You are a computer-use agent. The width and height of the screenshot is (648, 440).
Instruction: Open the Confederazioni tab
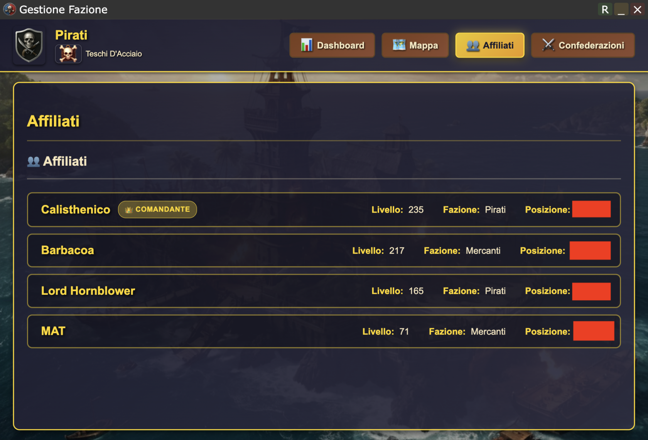(583, 45)
